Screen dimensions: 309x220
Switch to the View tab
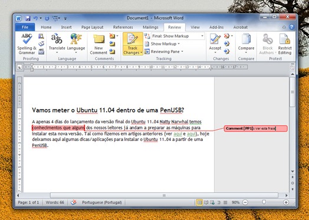click(x=195, y=27)
